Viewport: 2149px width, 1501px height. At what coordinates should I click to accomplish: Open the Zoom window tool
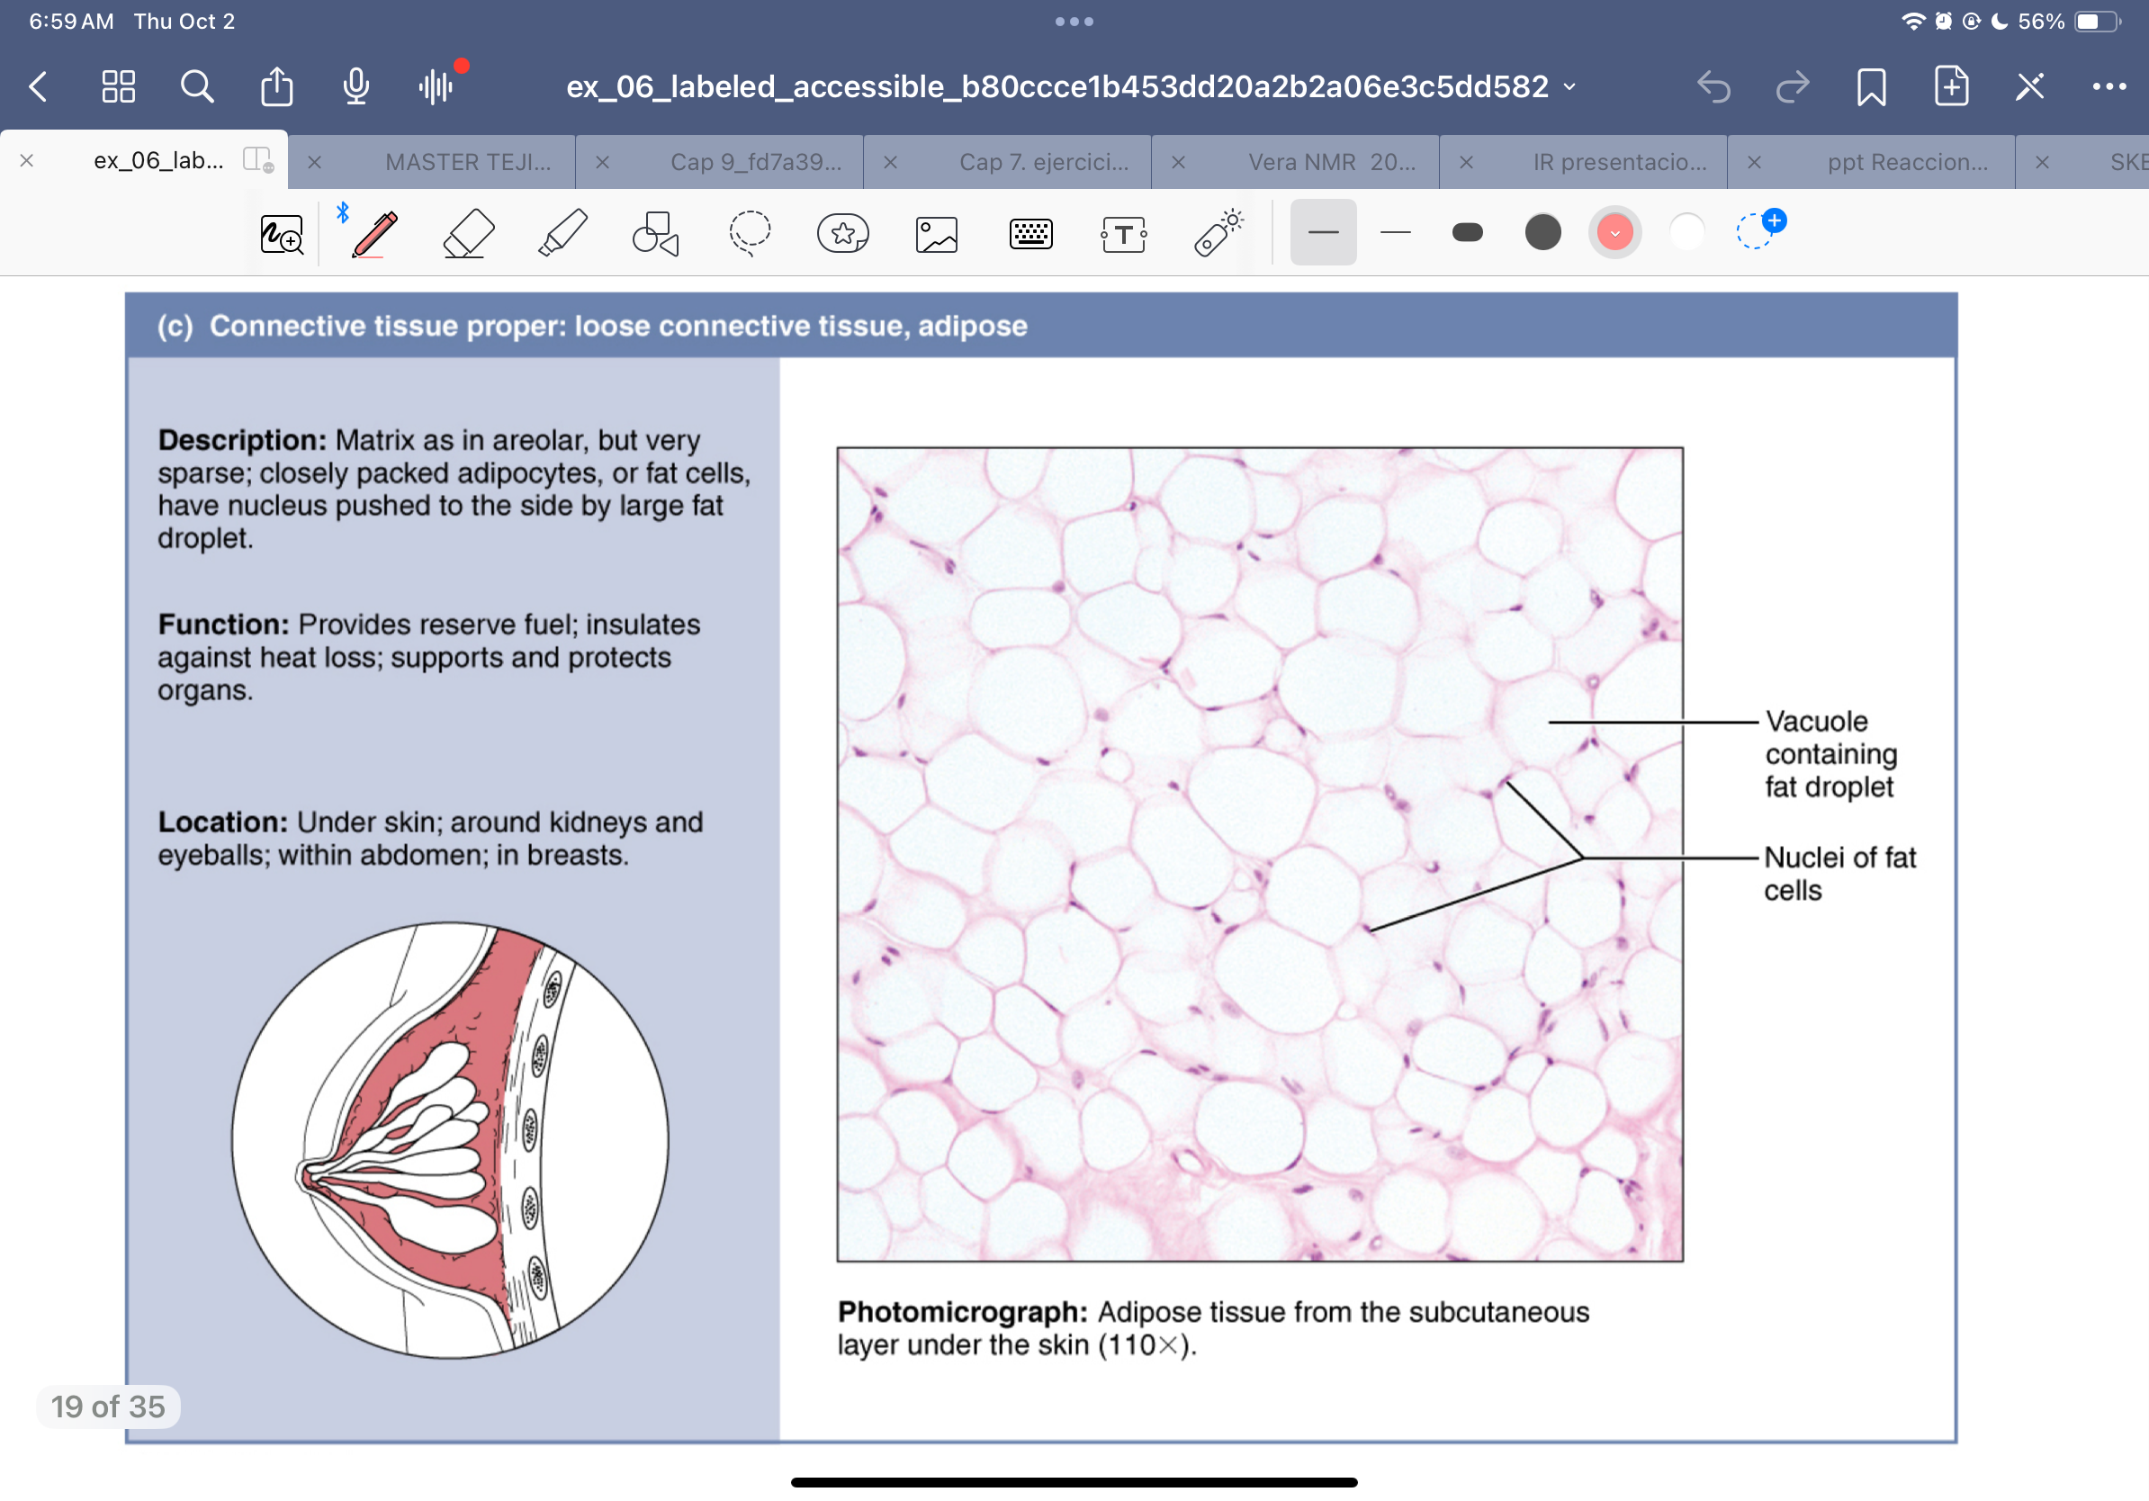pyautogui.click(x=282, y=235)
